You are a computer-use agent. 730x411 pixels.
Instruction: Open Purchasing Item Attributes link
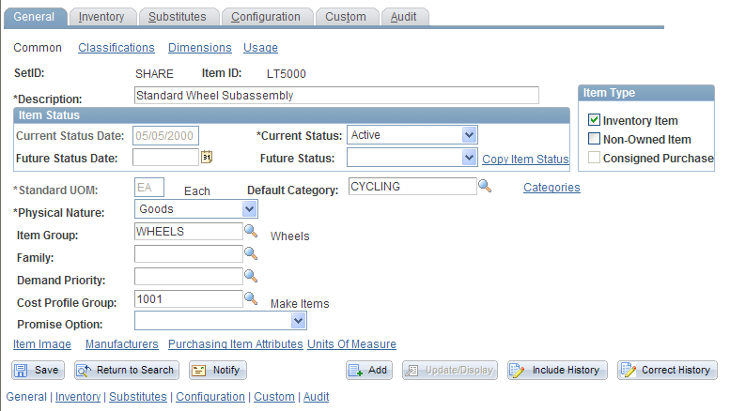(236, 344)
